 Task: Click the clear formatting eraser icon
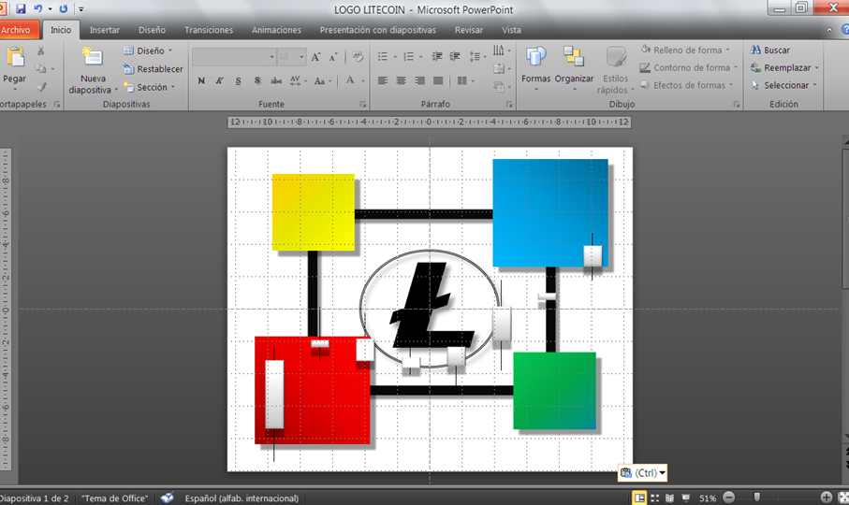click(358, 56)
